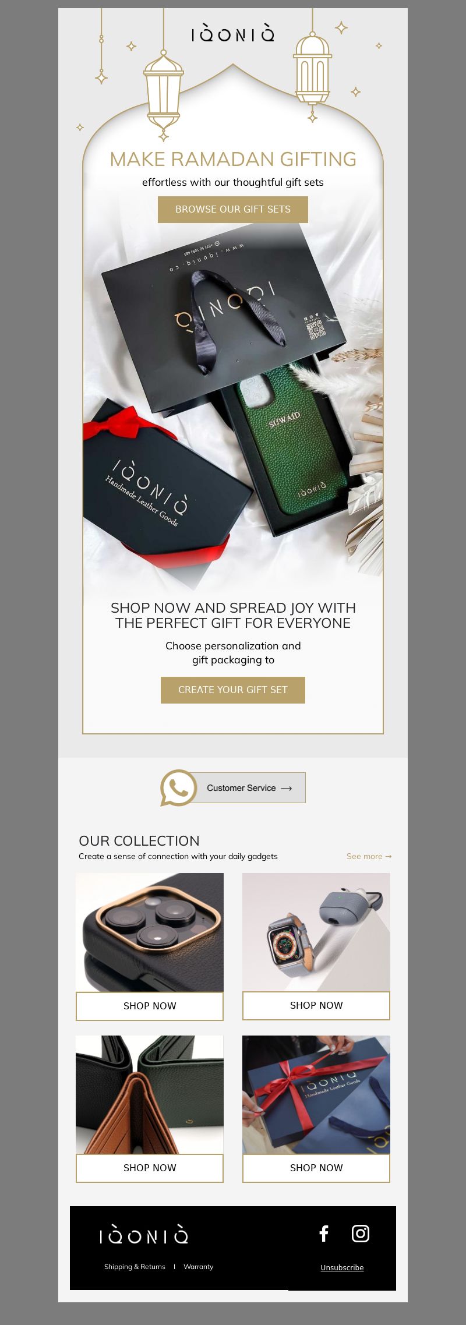Click the Unsubscribe link
The width and height of the screenshot is (466, 1325).
(x=342, y=1267)
